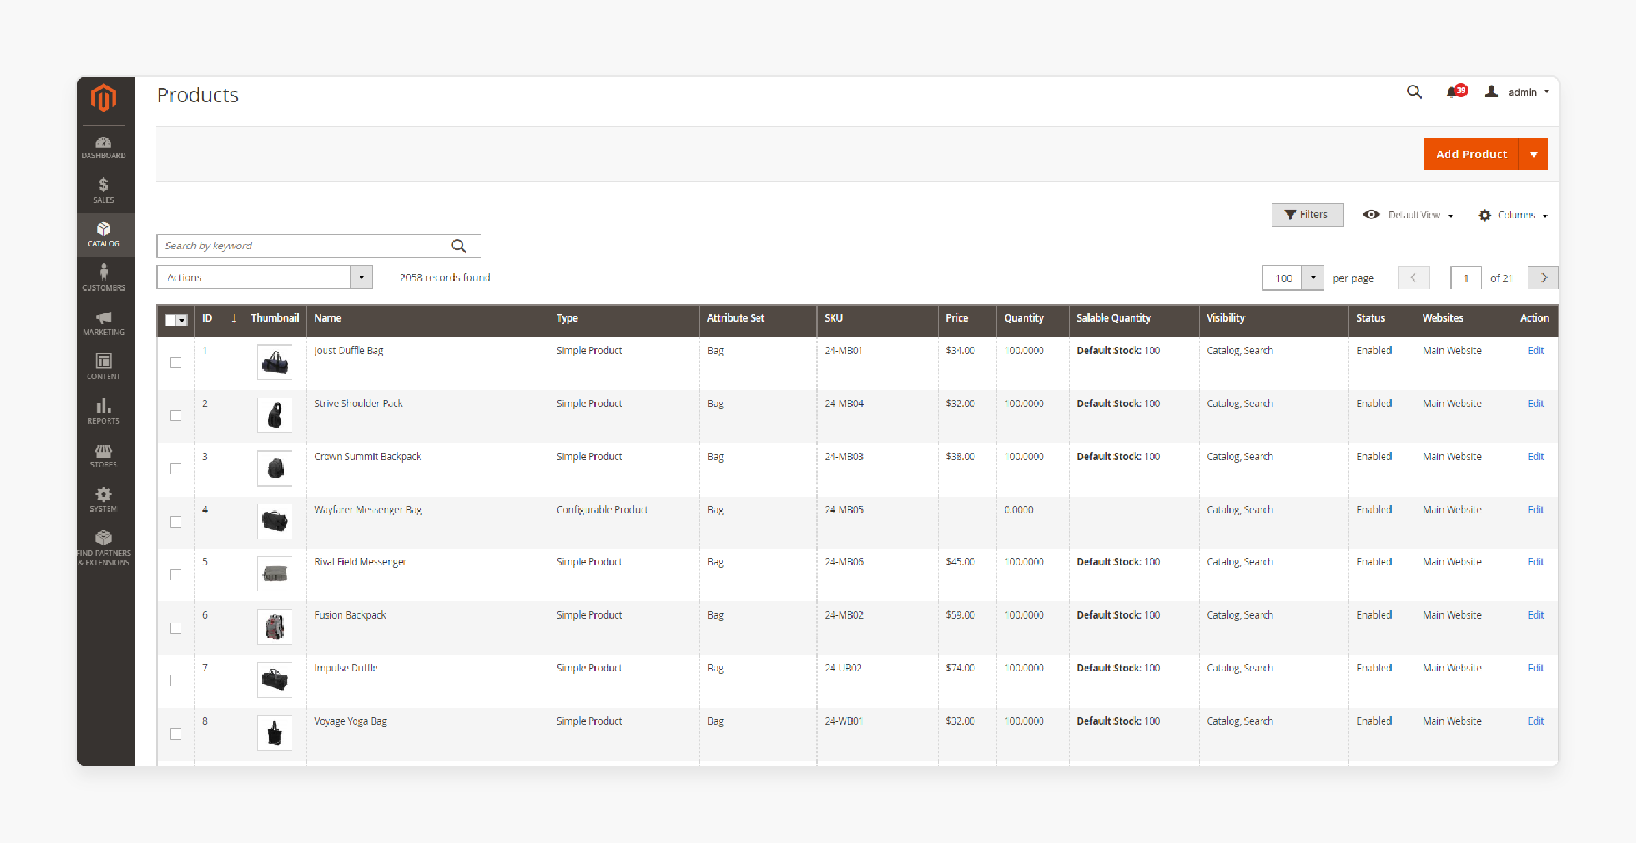Sort by Status column header
Image resolution: width=1636 pixels, height=843 pixels.
1370,318
